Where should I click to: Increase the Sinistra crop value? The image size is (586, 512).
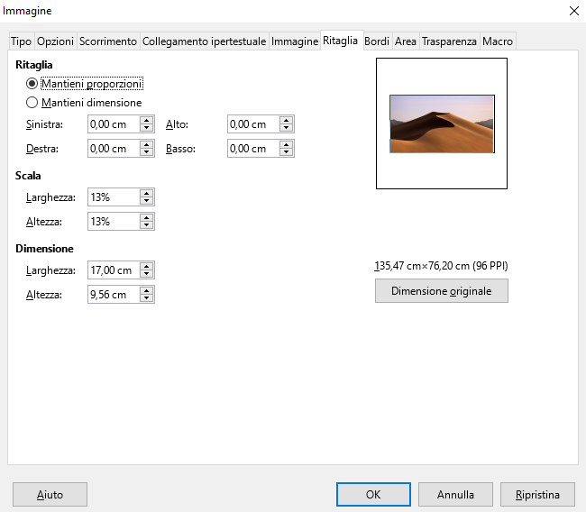pyautogui.click(x=146, y=121)
